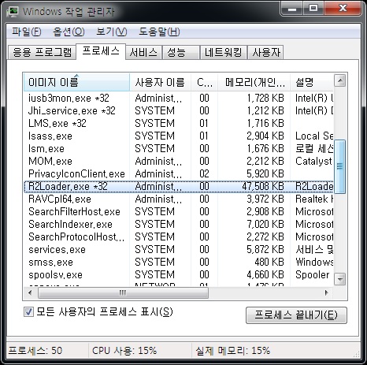Sort by the 설명 column header

tap(312, 82)
